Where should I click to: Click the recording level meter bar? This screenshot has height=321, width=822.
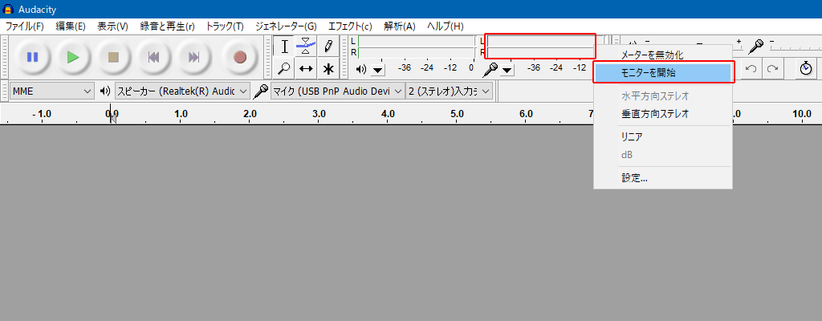[540, 47]
